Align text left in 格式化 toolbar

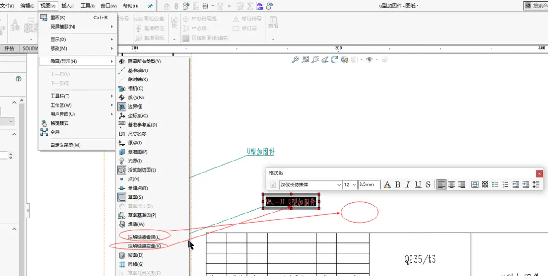[442, 184]
